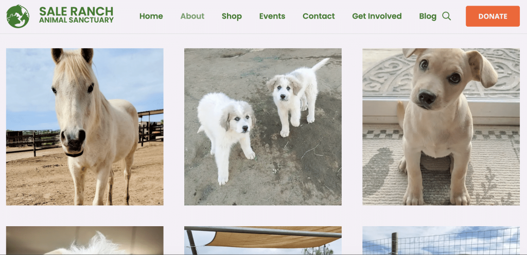Click the Sale Ranch circular animal logo
The image size is (527, 255).
point(18,16)
